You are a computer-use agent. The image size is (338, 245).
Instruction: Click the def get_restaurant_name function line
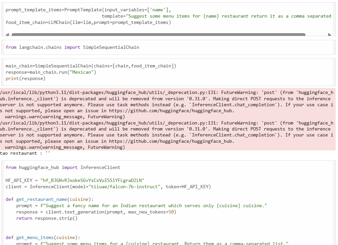pyautogui.click(x=49, y=199)
